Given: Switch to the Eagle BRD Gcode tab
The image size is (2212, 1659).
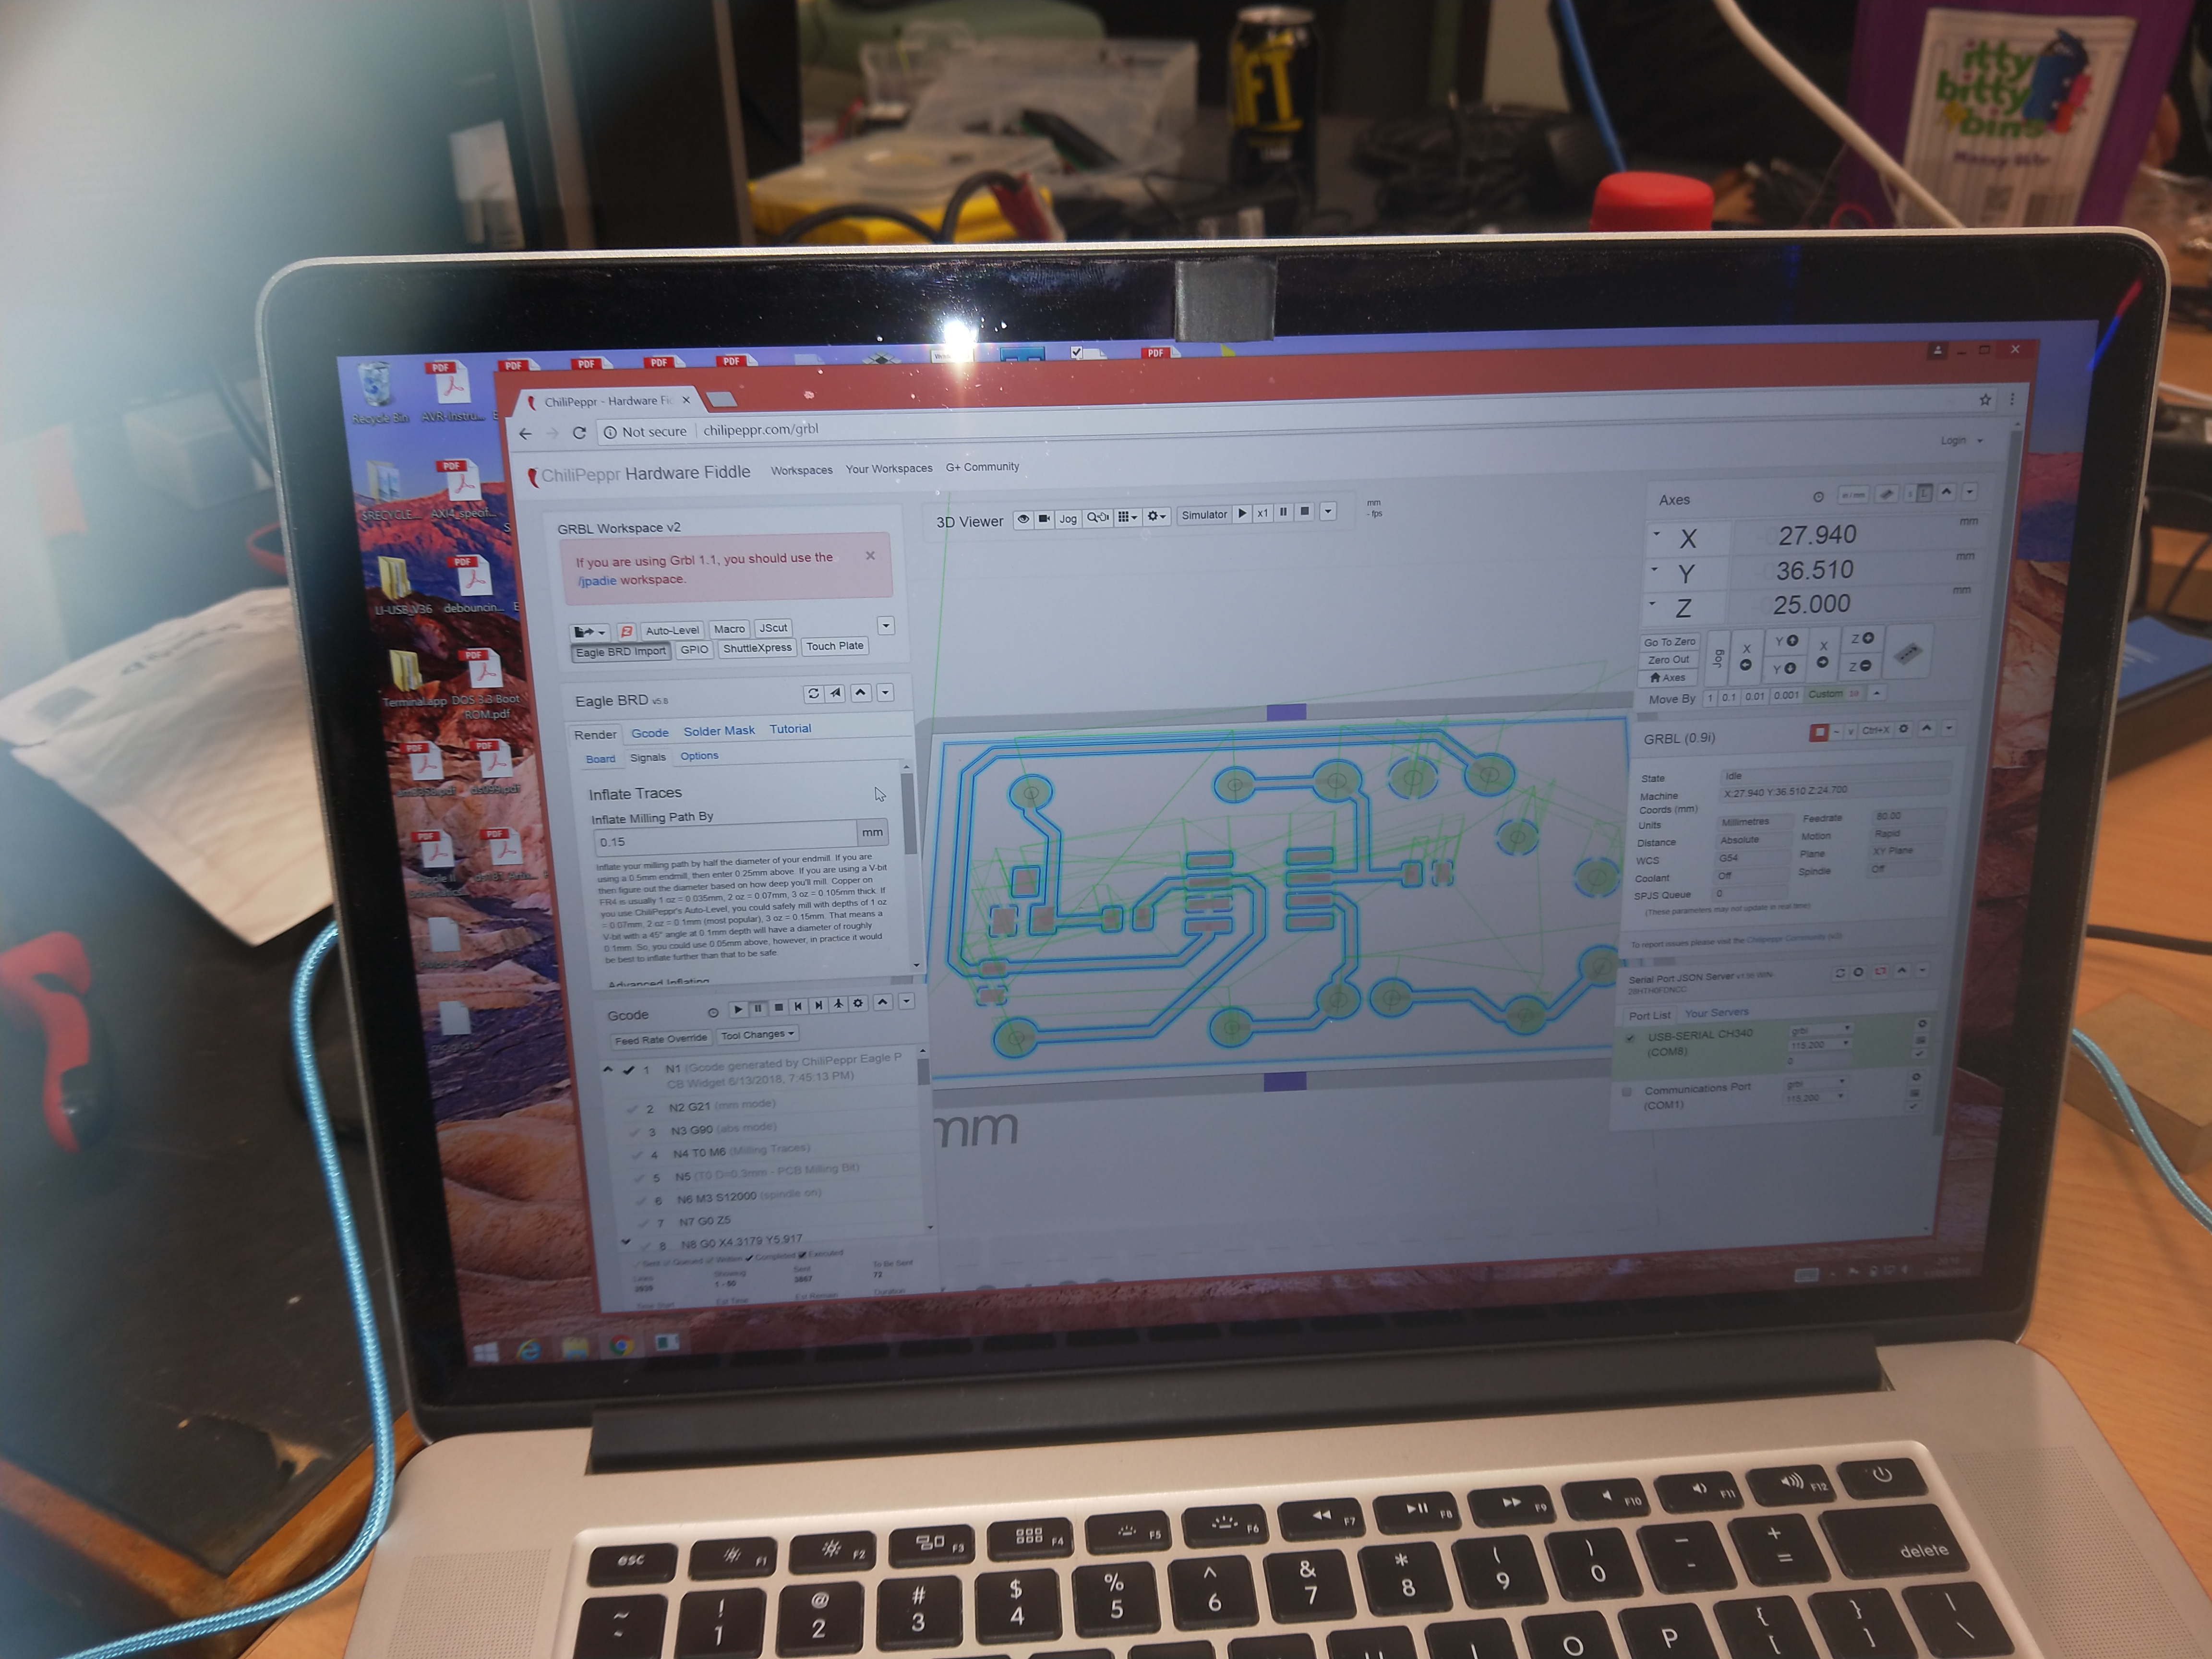Looking at the screenshot, I should click(650, 733).
